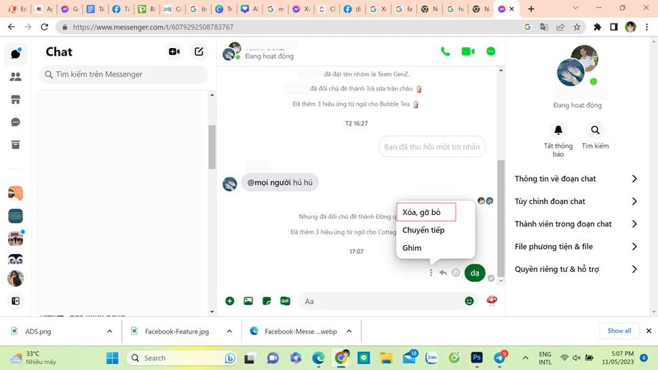Screen dimensions: 658x370
Task: Click the browser address bar URL
Action: (x=153, y=27)
